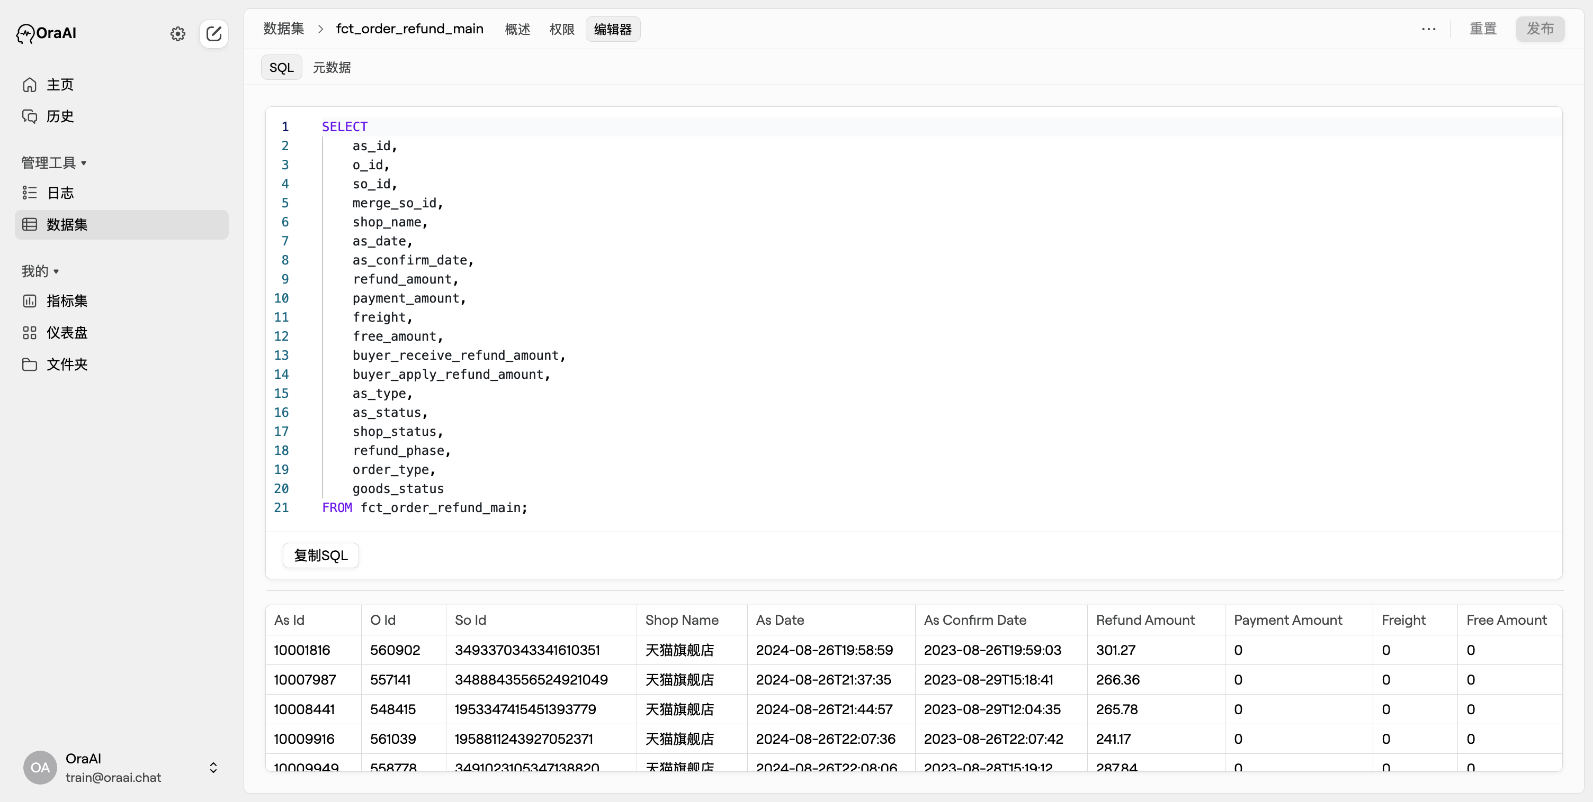Reset changes with 重置 button
The image size is (1593, 802).
1483,29
